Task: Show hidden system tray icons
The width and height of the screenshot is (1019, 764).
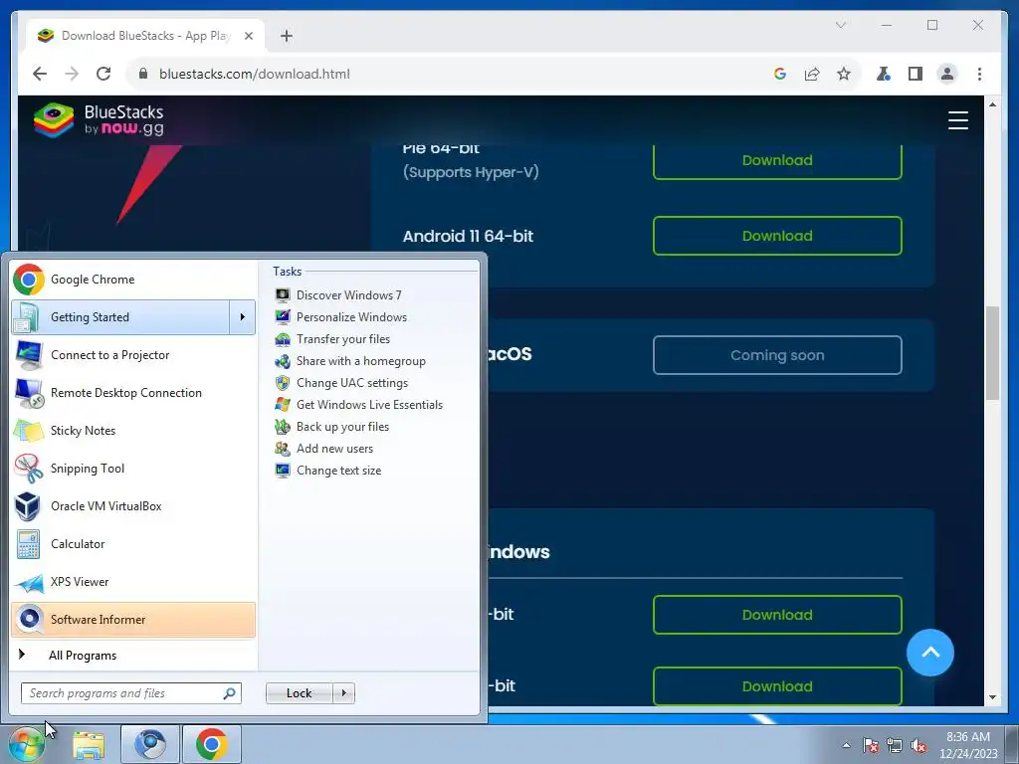Action: pos(846,745)
